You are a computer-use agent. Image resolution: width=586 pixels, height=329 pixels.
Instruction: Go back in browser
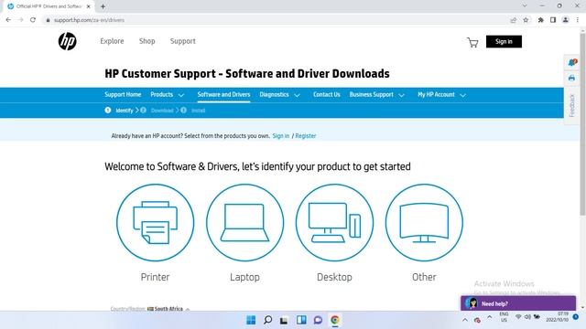click(x=8, y=20)
